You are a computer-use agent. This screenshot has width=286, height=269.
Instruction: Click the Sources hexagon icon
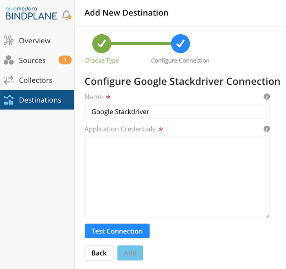pos(9,60)
